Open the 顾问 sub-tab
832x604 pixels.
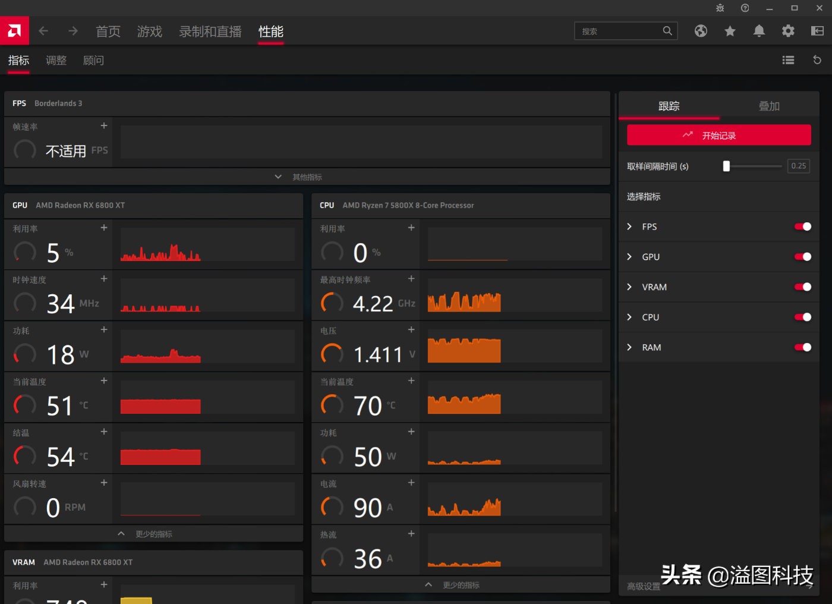pos(93,61)
